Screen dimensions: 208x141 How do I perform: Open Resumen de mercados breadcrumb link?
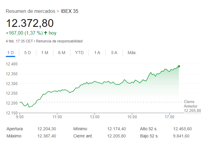click(x=31, y=11)
